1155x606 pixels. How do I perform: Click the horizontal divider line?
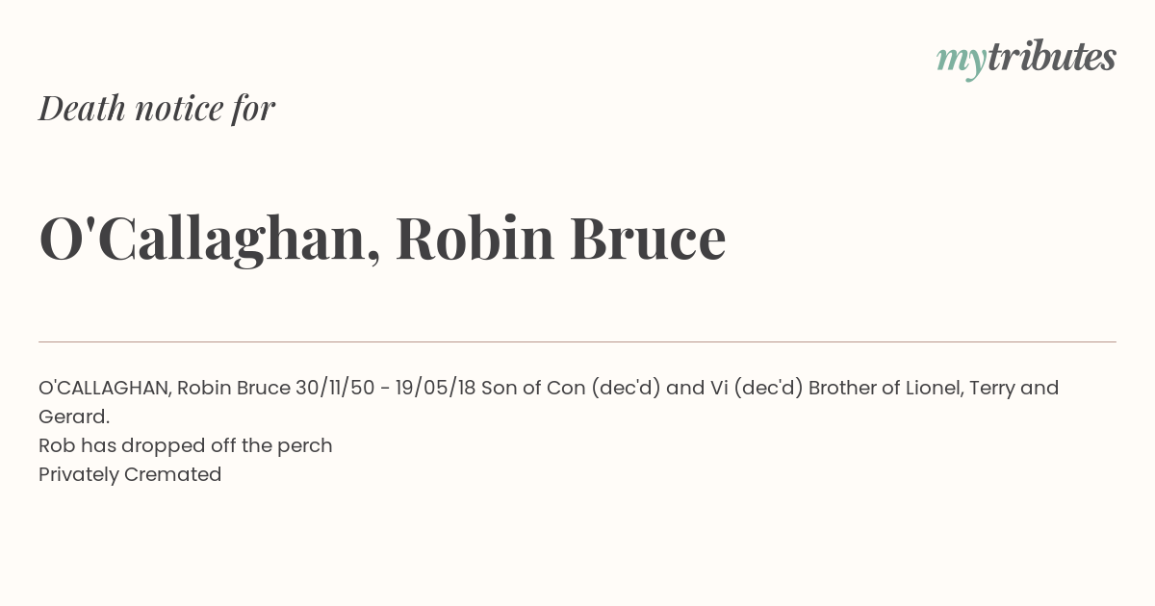pos(577,341)
